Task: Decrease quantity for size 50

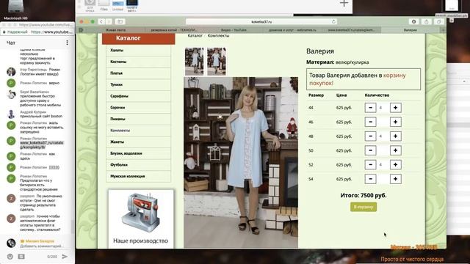Action: point(370,150)
